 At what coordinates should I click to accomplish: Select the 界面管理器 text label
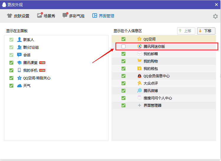point(153,105)
